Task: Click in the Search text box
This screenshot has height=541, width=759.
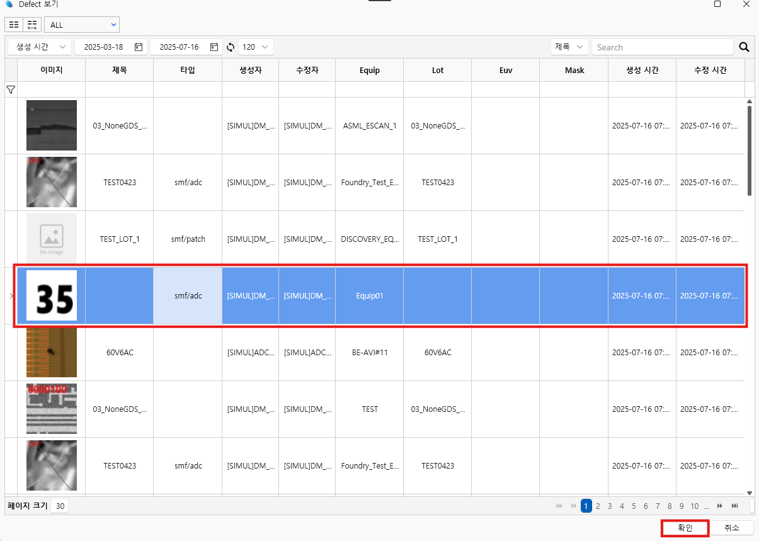Action: [x=661, y=47]
